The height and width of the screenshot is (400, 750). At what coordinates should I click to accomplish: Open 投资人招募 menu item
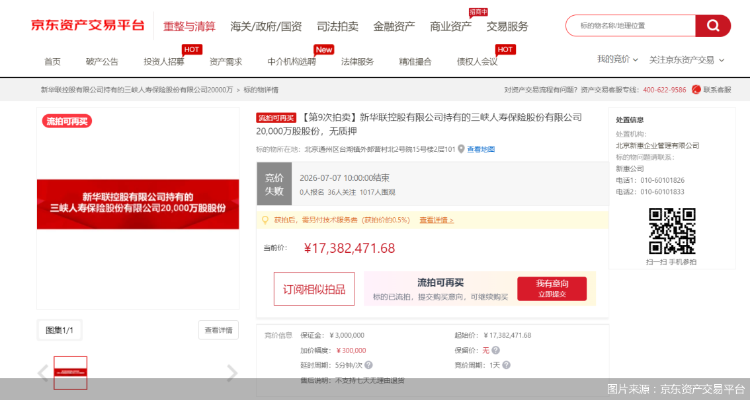(163, 61)
